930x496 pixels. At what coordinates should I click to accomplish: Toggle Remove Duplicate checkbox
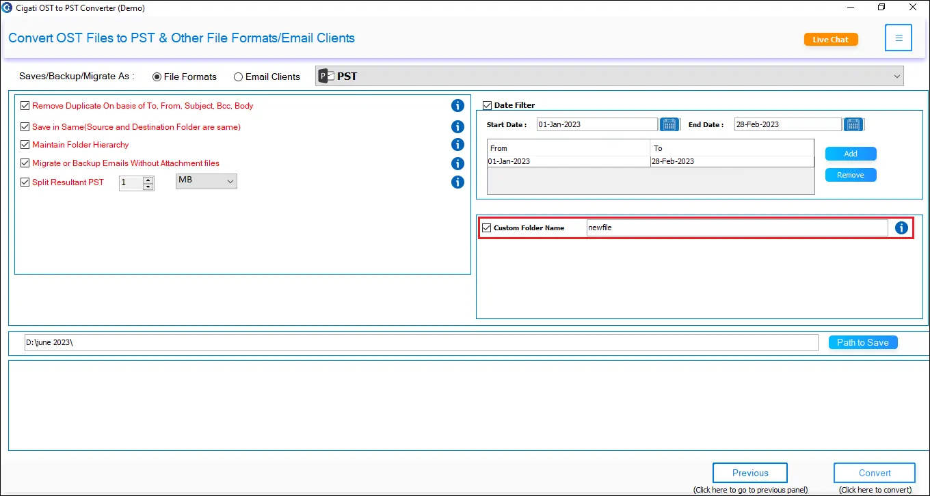tap(25, 106)
